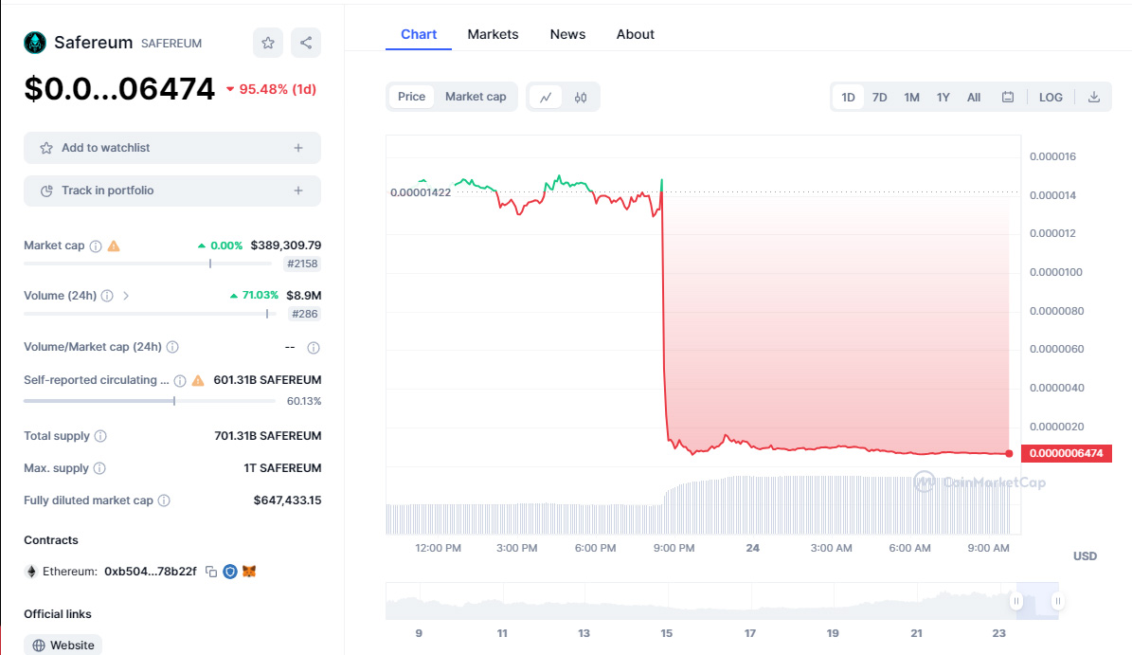The image size is (1132, 655).
Task: Click the Ethereum contract address 0xb504...78b22f
Action: click(151, 572)
